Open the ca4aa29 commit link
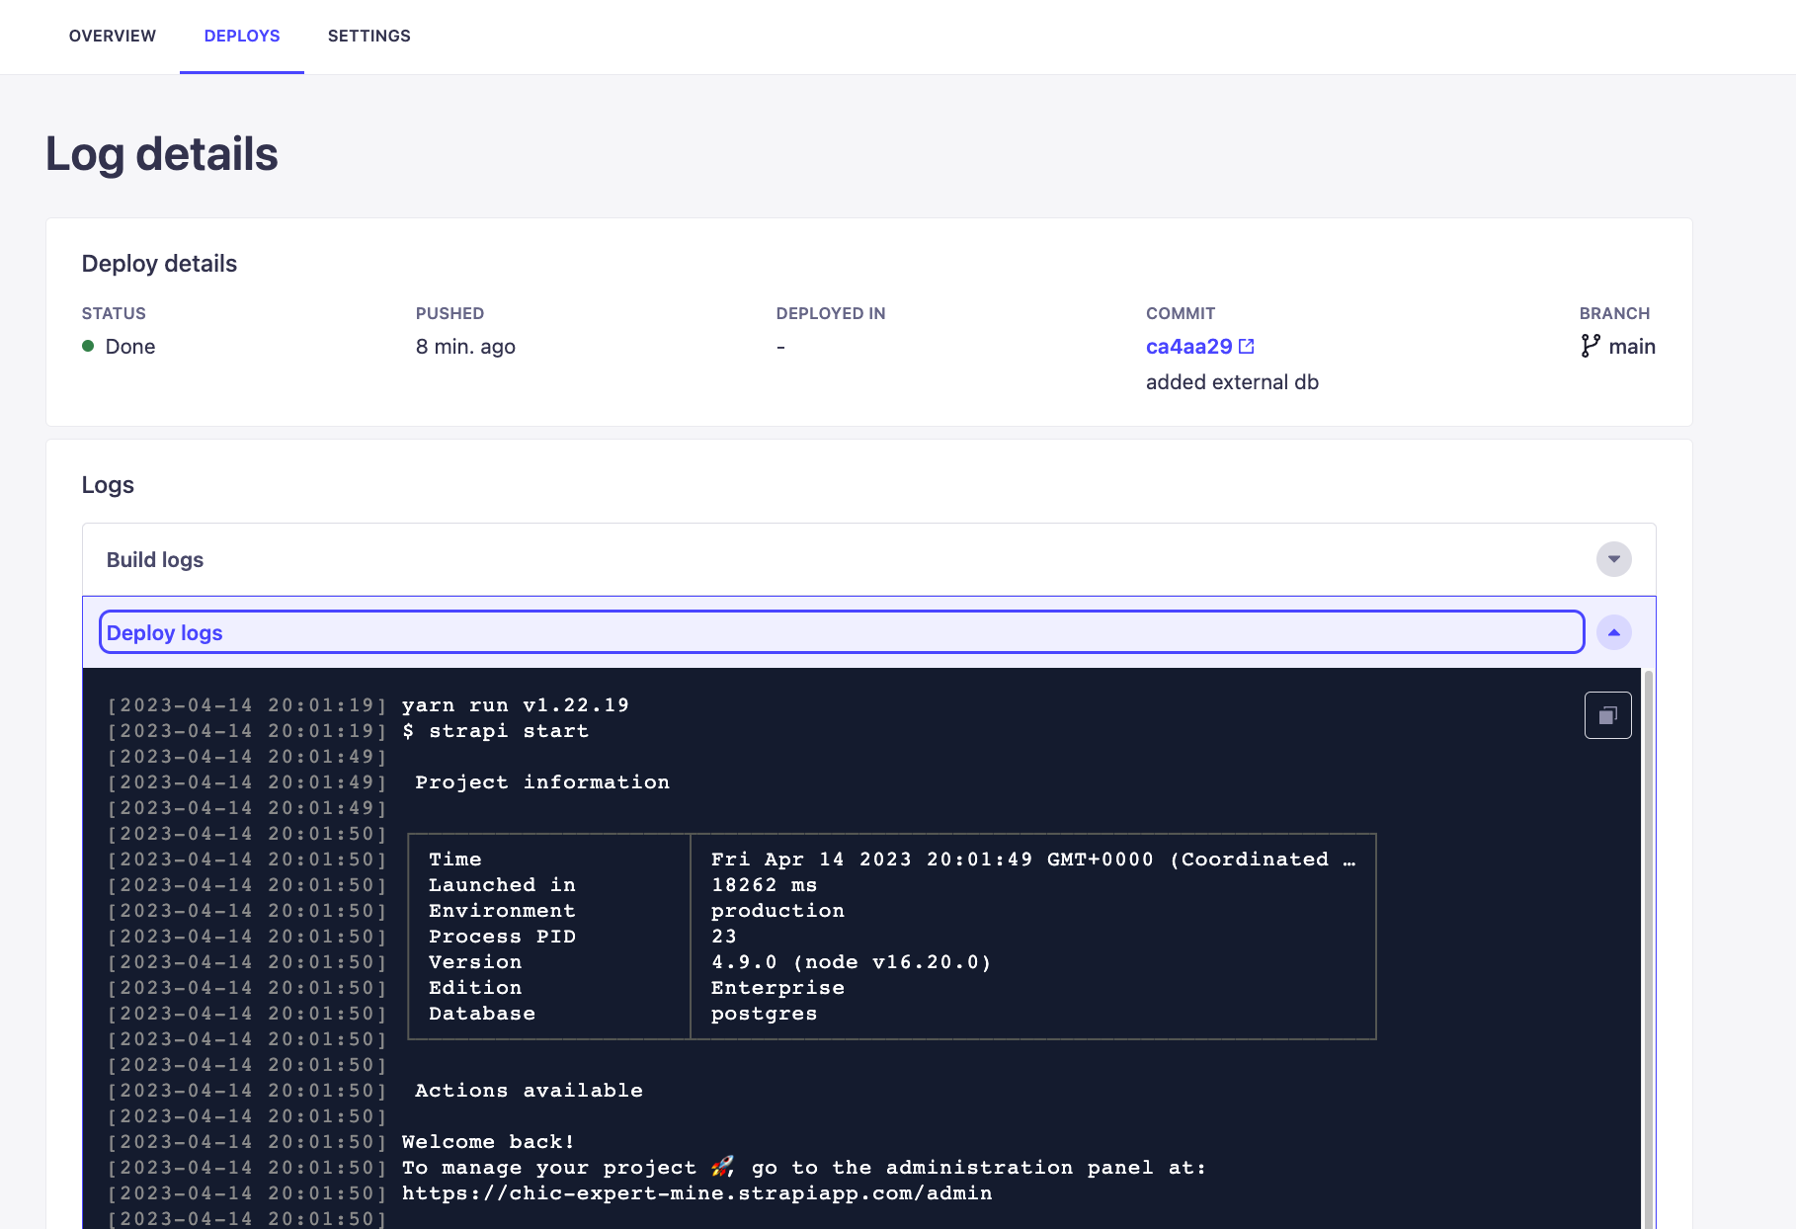Screen dimensions: 1796x1229 [1188, 346]
